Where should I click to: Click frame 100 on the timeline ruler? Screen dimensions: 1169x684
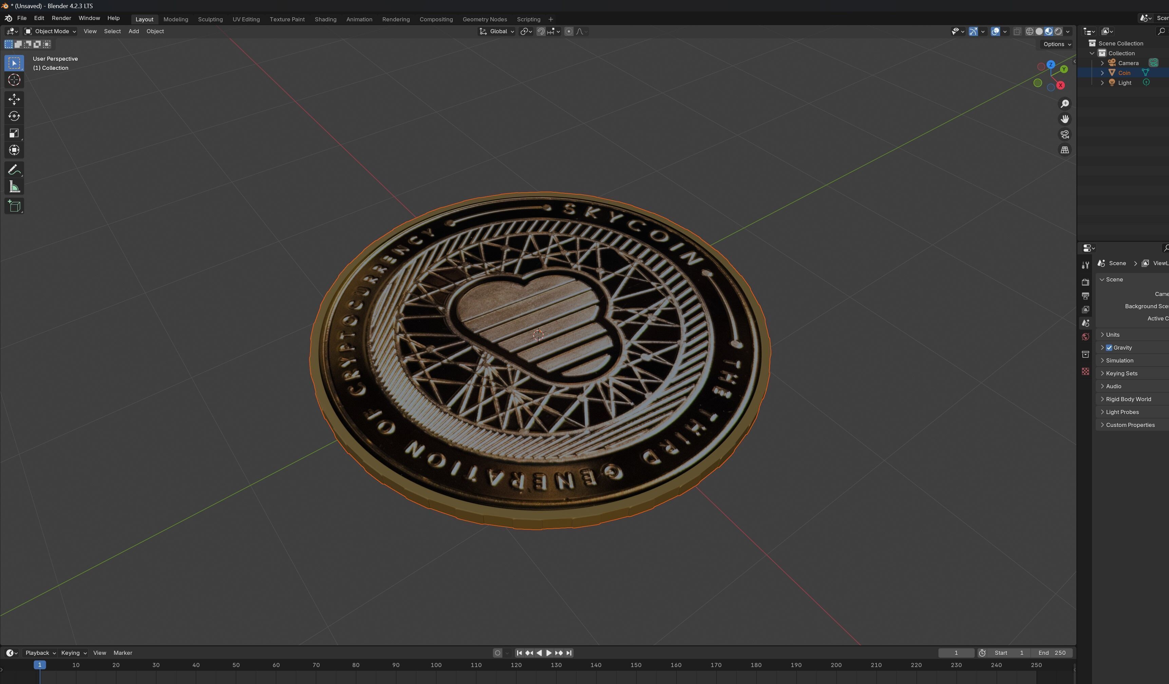(436, 665)
